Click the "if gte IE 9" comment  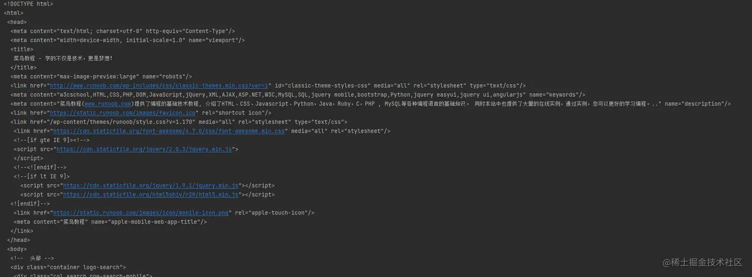(x=52, y=140)
